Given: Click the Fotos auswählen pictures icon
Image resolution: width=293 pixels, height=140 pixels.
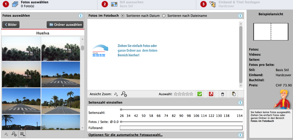Looking at the screenshot, I should tap(15, 4).
